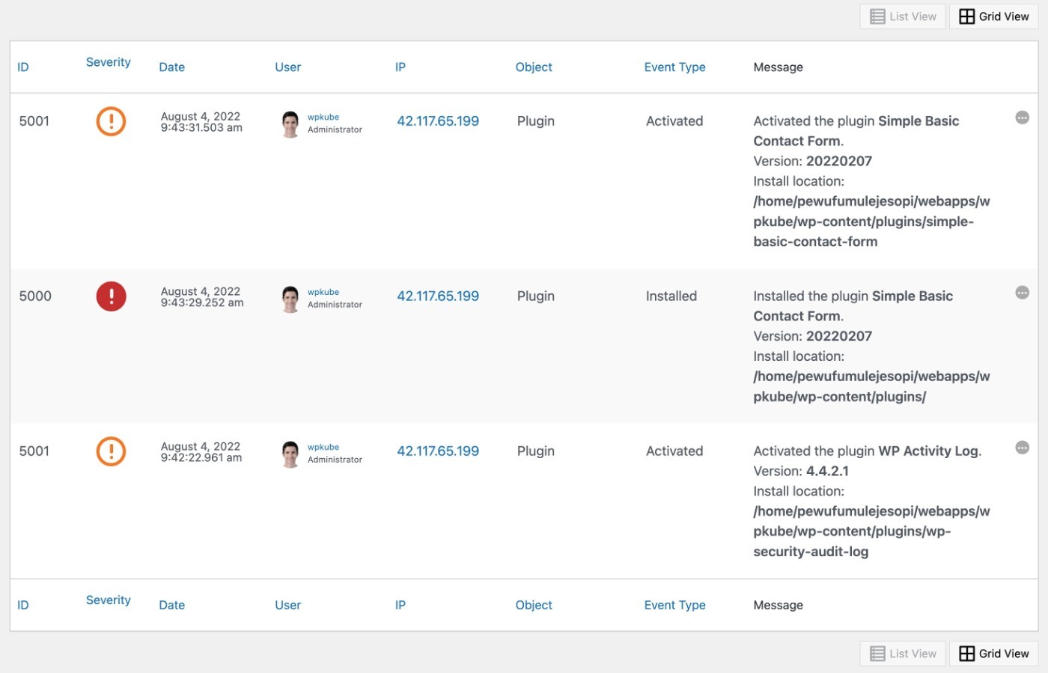The height and width of the screenshot is (673, 1048).
Task: Sort by the top Severity column header
Action: [108, 62]
